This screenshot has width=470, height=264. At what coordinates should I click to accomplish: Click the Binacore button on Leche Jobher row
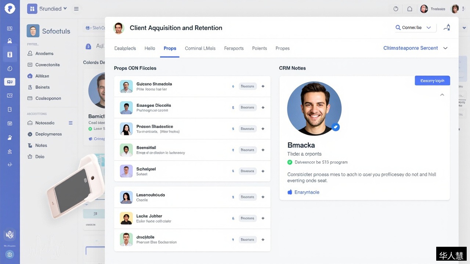247,218
